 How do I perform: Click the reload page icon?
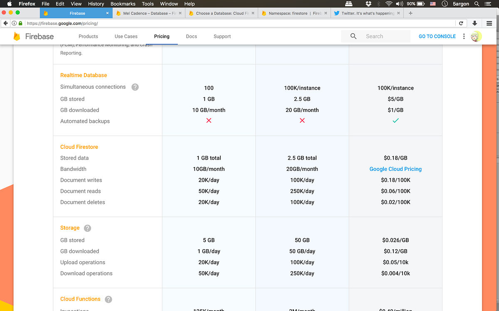click(461, 23)
